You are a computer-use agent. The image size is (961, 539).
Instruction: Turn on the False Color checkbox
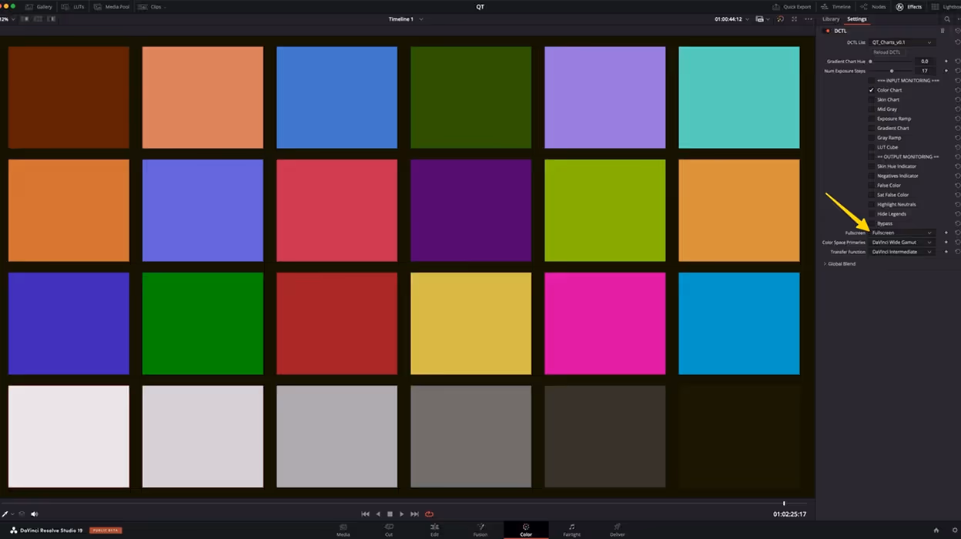(x=872, y=186)
